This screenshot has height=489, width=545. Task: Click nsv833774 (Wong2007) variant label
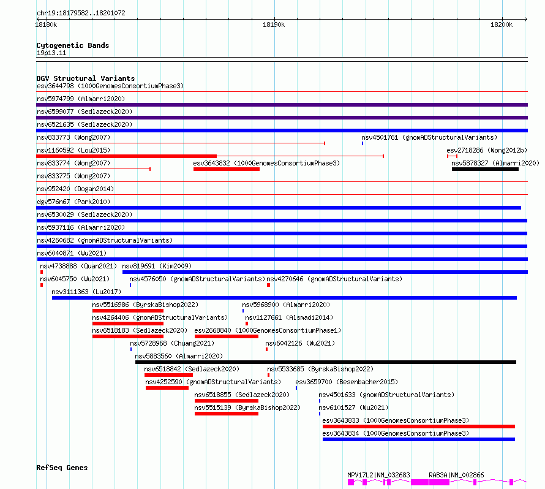pos(73,163)
